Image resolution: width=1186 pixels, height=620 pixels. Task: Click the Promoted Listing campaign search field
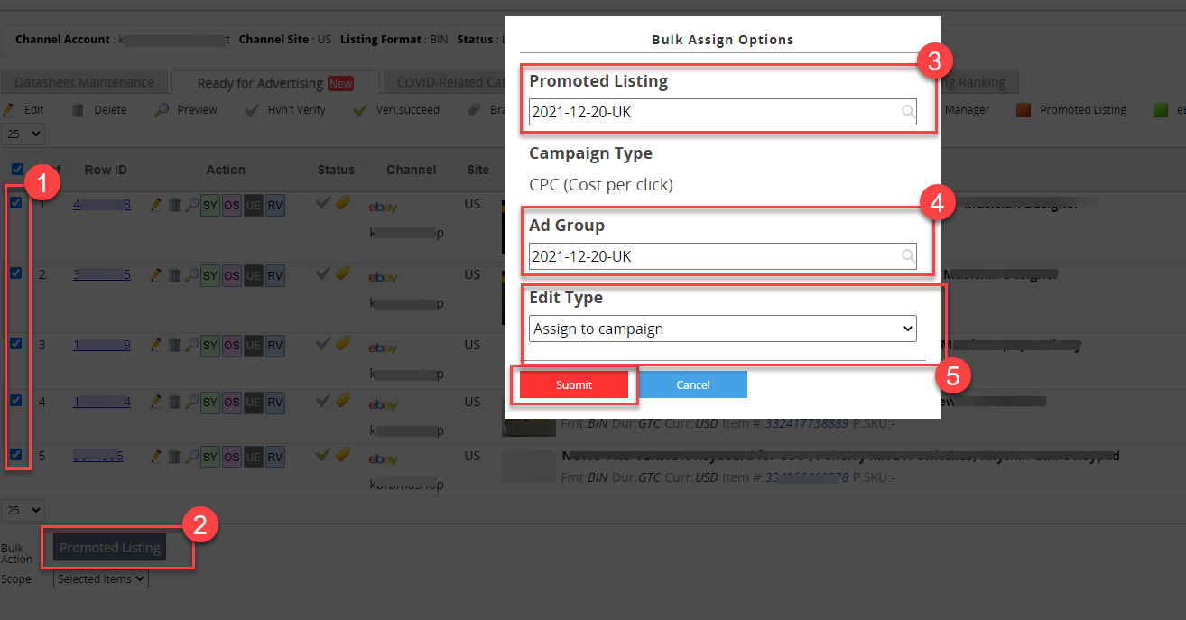(722, 112)
